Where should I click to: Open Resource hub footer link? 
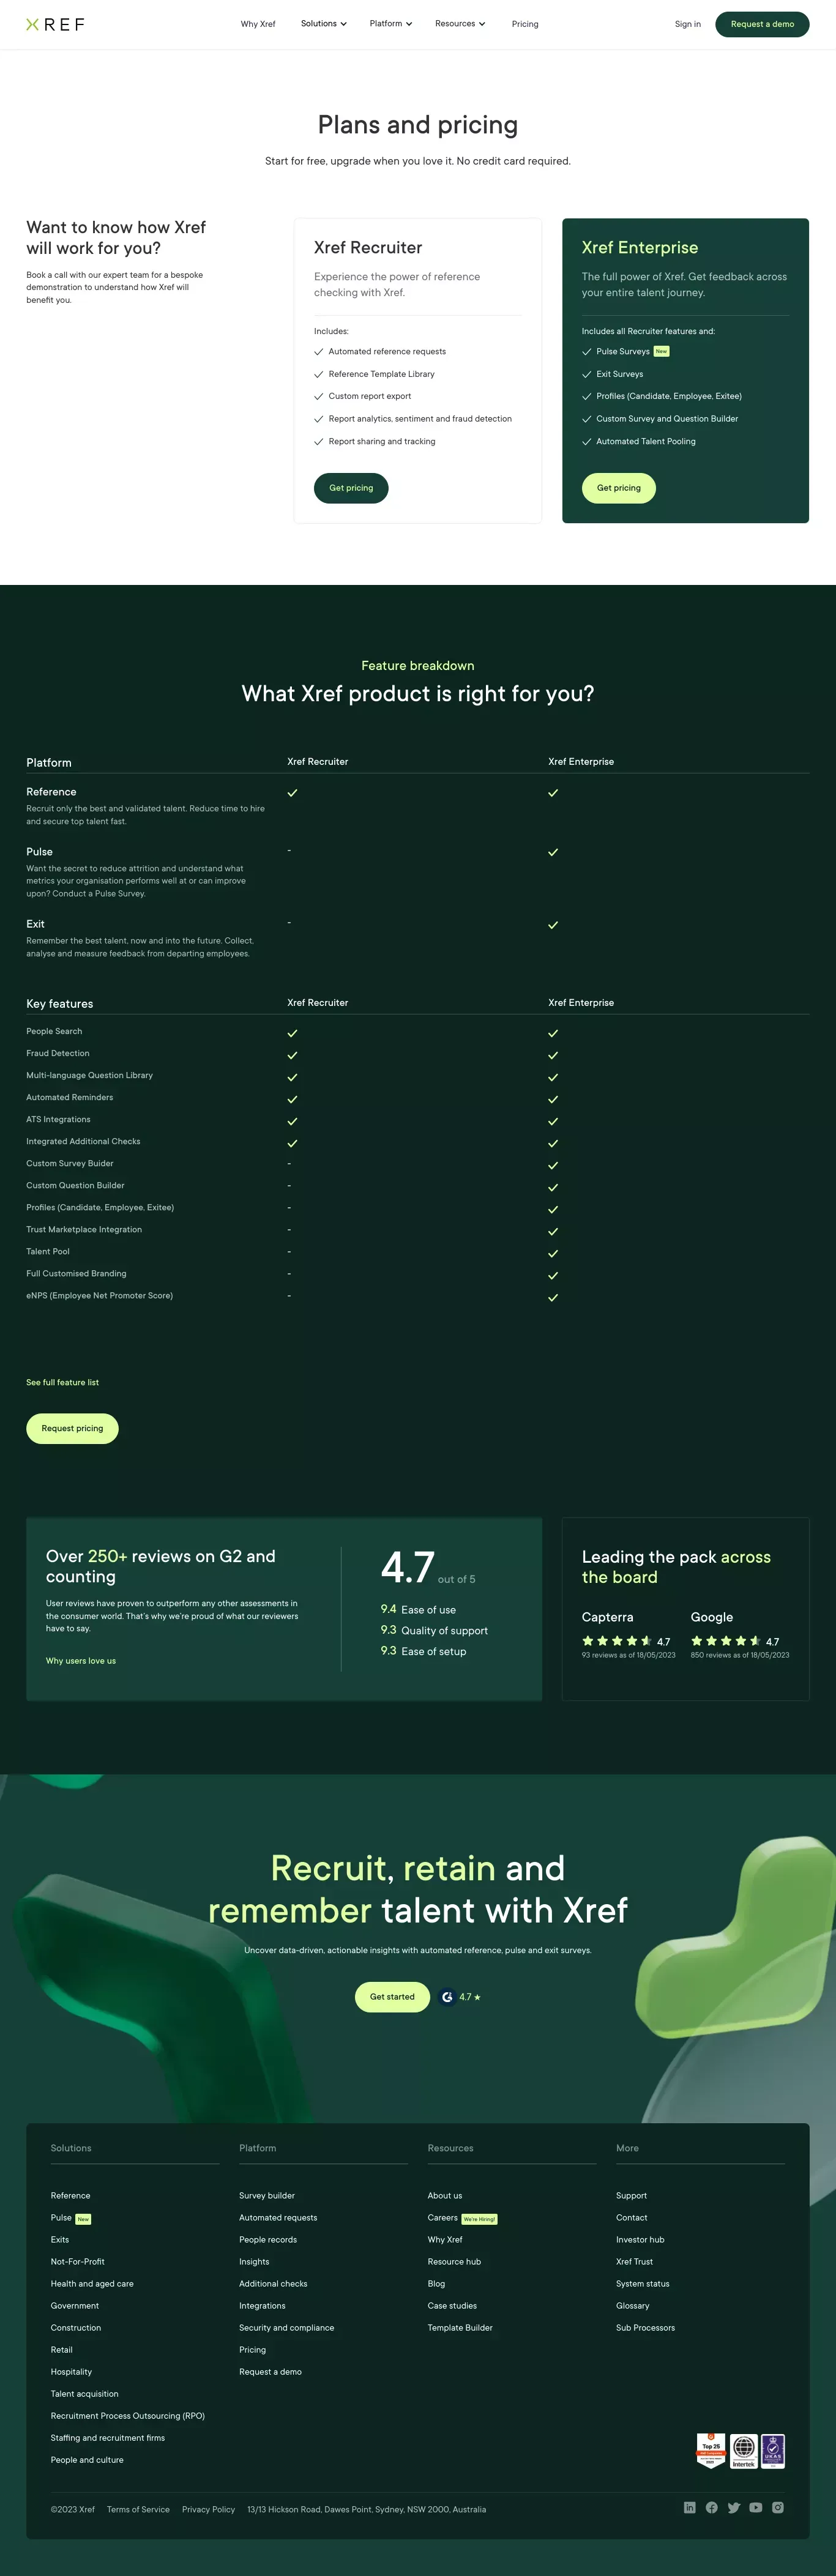(454, 2262)
